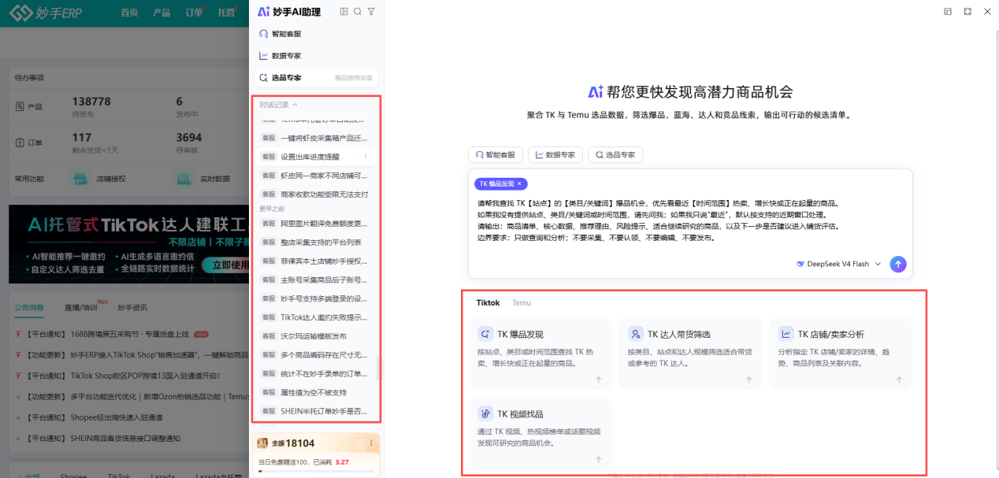
Task: Open 实时数据 shortcut icon
Action: pos(183,179)
